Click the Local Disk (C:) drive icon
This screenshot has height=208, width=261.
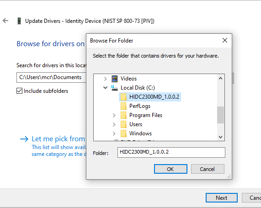114,88
